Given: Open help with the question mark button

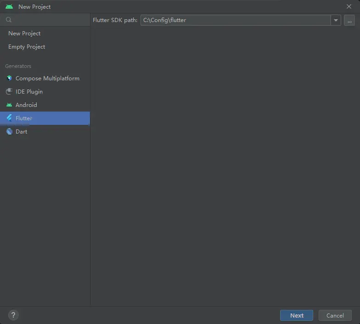Looking at the screenshot, I should 13,315.
